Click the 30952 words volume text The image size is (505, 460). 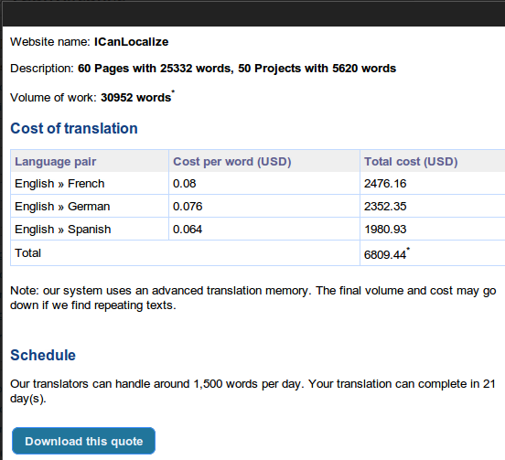pos(136,98)
